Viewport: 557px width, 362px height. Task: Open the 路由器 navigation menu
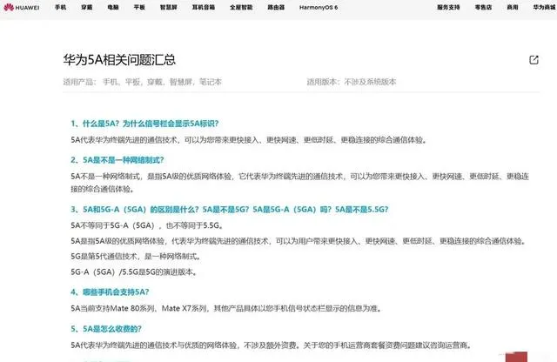point(276,7)
